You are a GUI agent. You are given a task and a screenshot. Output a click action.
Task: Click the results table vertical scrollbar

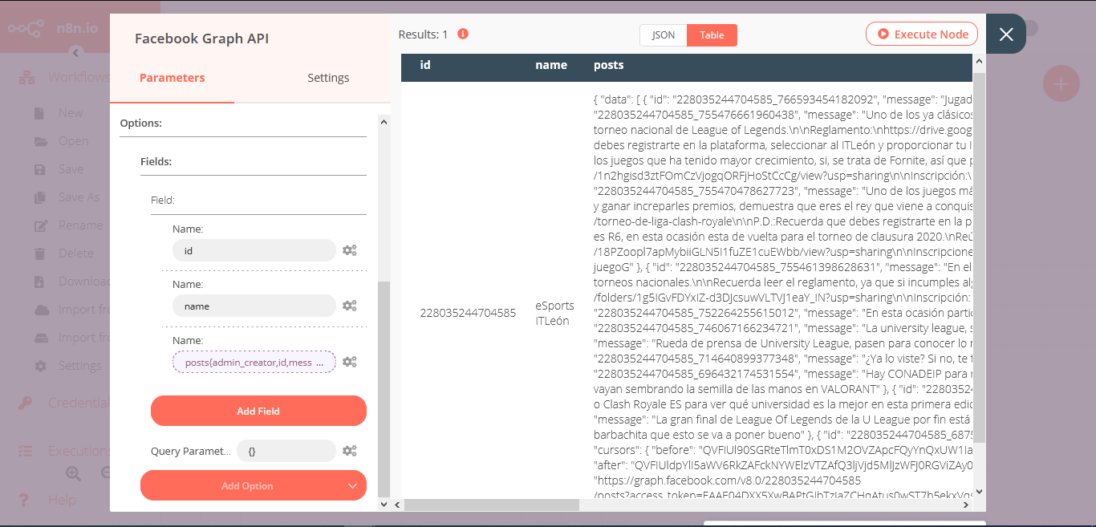click(979, 257)
